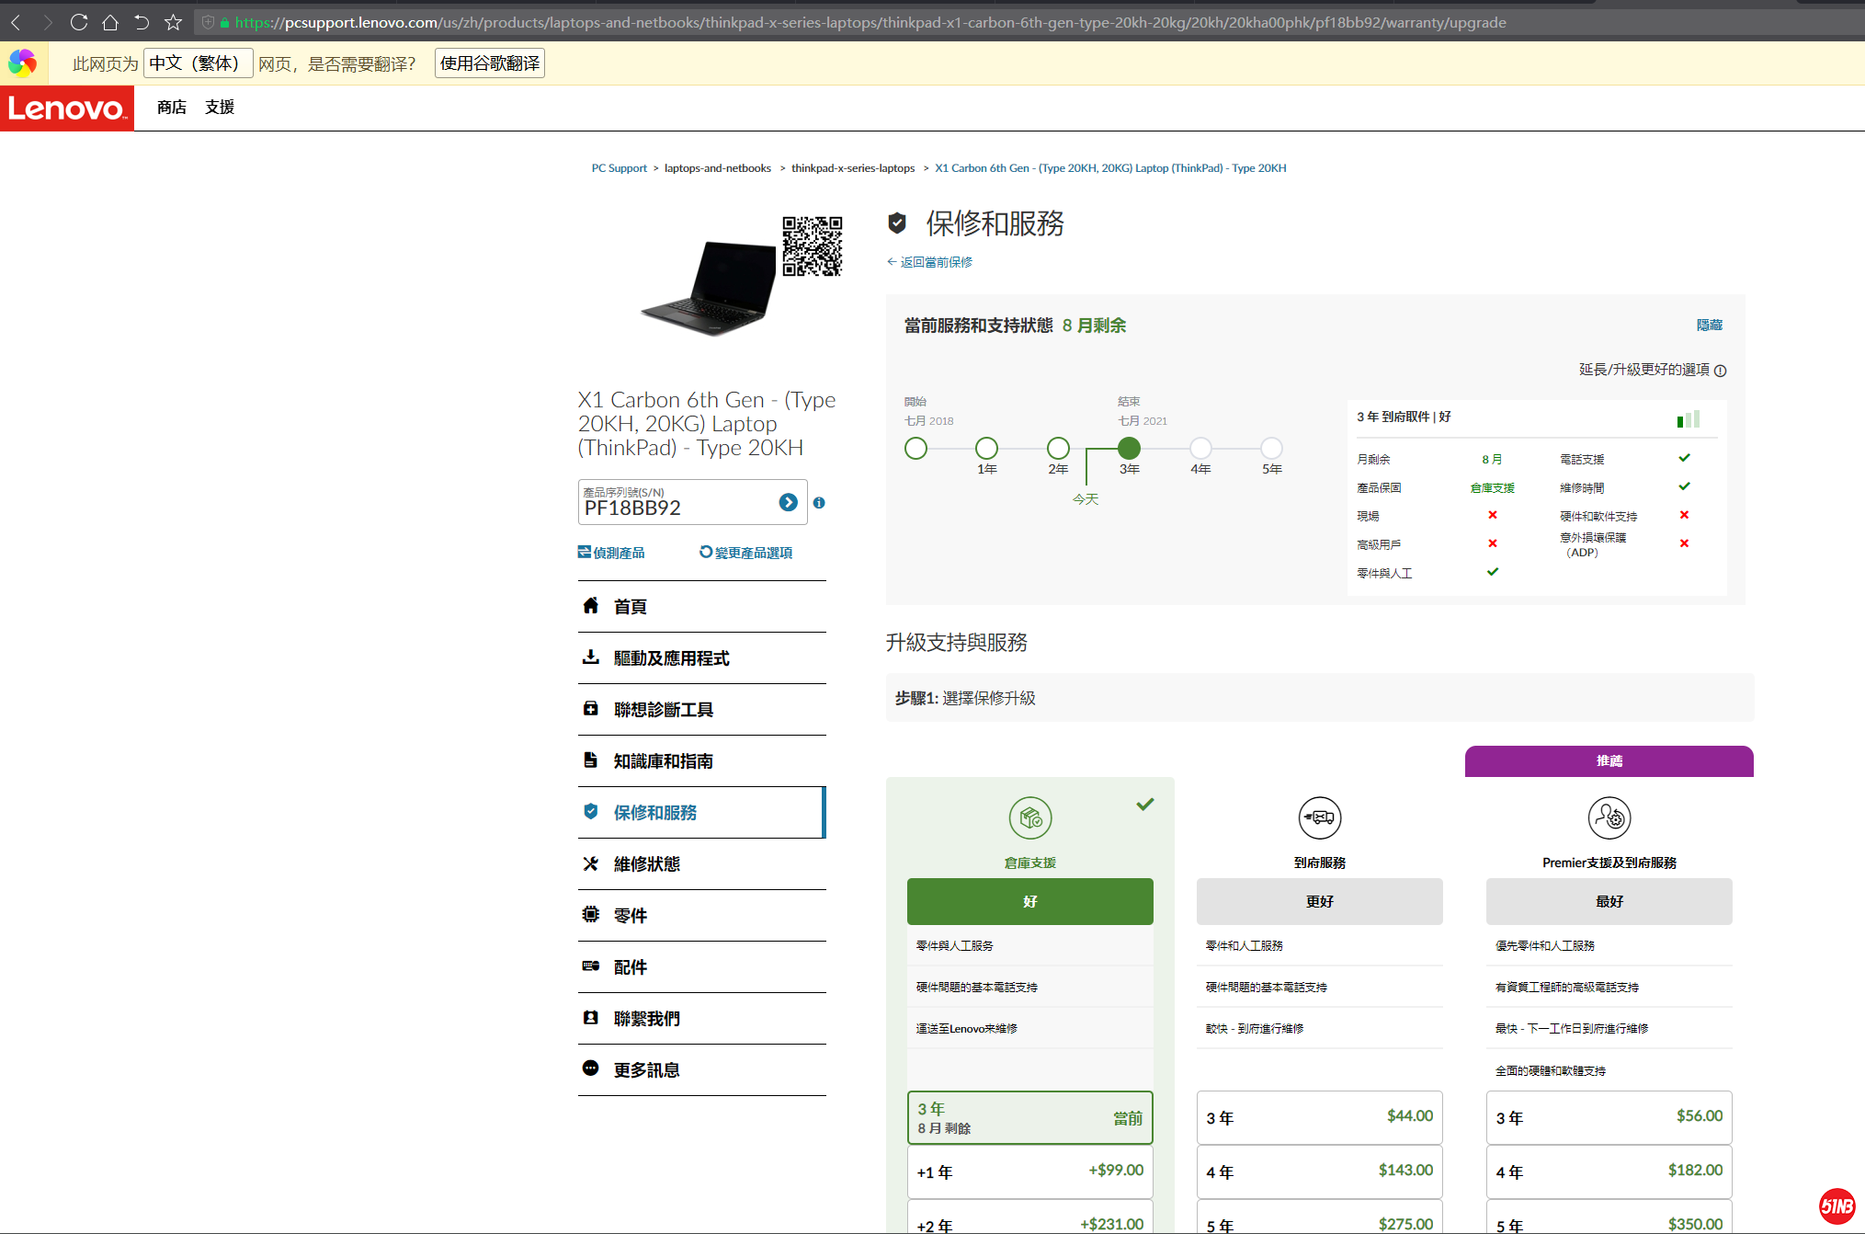Image resolution: width=1865 pixels, height=1234 pixels.
Task: Click the info icon beside extend/upgrade options
Action: click(x=1721, y=371)
